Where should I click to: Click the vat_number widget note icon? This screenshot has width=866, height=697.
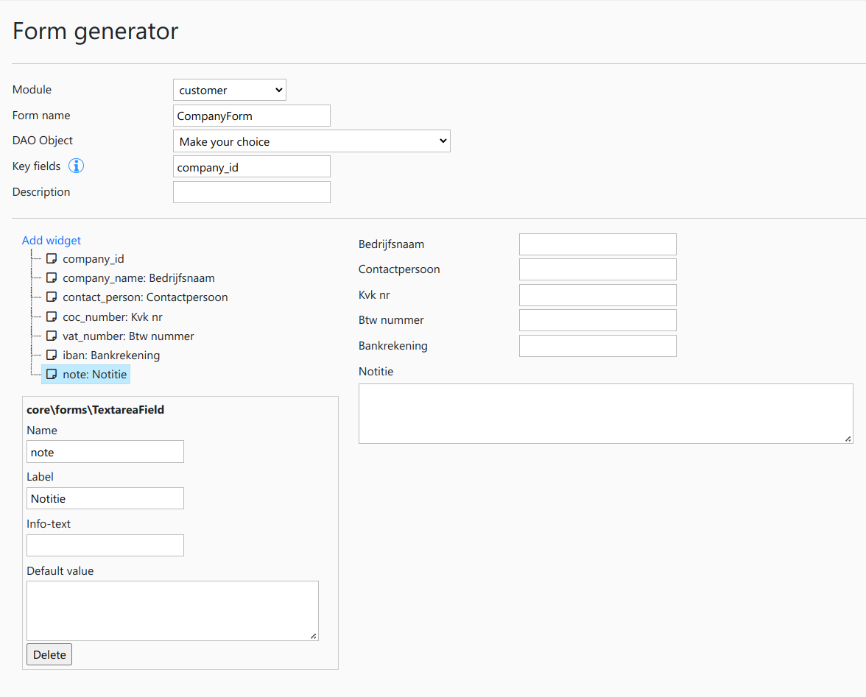(x=52, y=336)
